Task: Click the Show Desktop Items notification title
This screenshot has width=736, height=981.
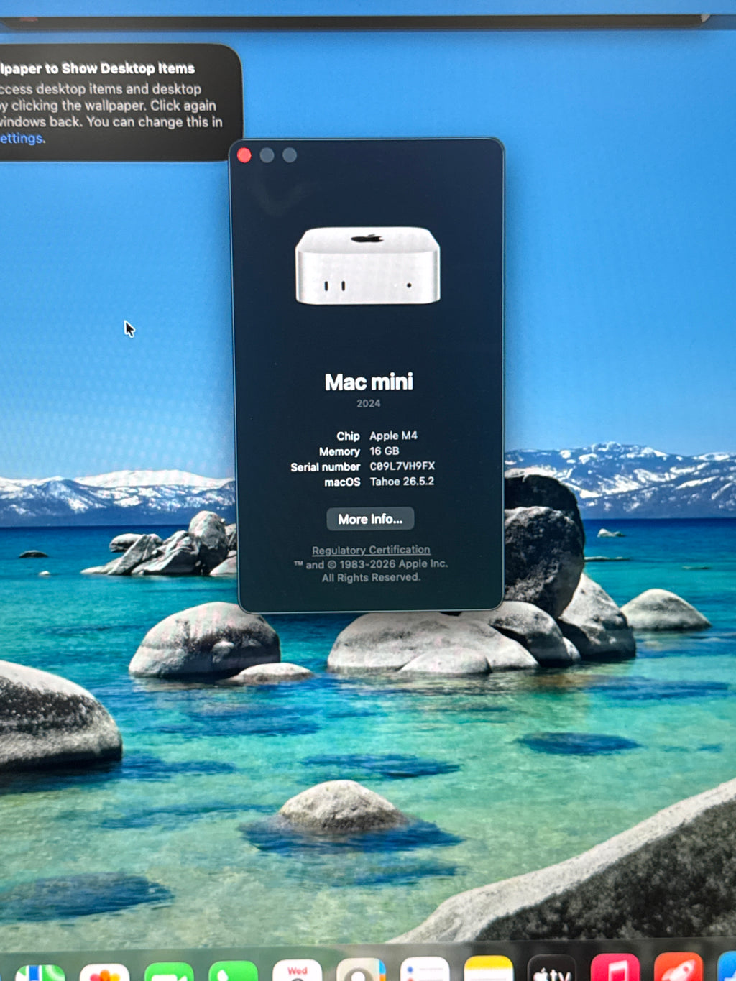Action: [98, 68]
